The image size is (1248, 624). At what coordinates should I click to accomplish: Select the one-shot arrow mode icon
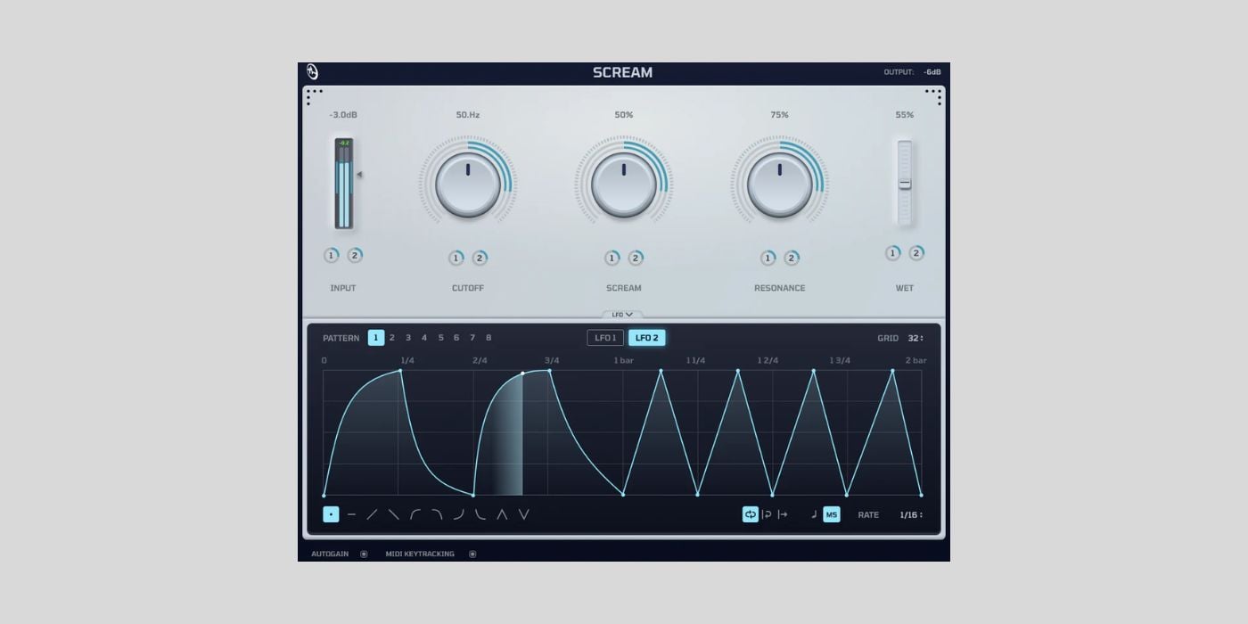[x=783, y=514]
